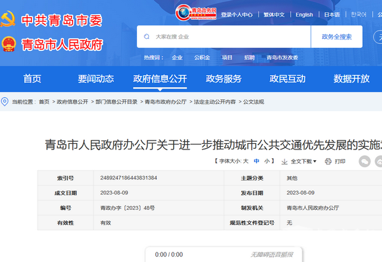The height and width of the screenshot is (262, 382).
Task: Open the 政府信息公开 nav tab
Action: coord(160,79)
